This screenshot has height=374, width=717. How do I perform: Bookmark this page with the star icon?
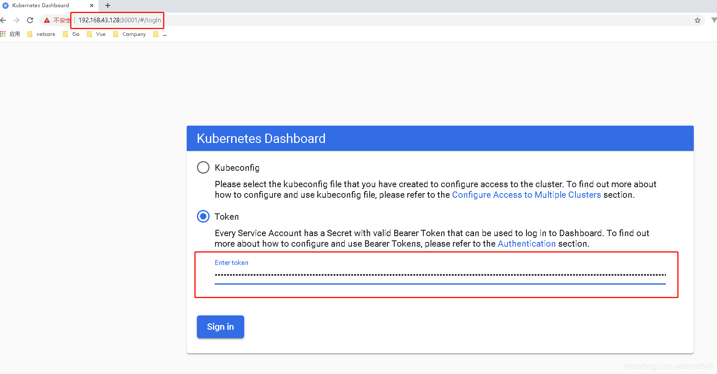(x=698, y=20)
